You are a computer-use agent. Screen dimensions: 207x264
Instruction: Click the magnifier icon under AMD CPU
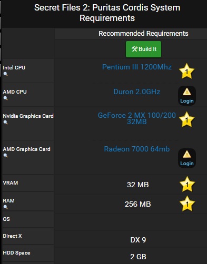[6, 98]
